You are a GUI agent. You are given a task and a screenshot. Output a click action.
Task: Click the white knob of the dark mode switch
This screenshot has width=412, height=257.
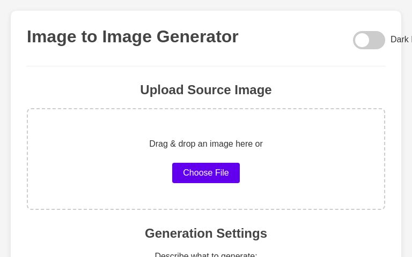tap(362, 40)
